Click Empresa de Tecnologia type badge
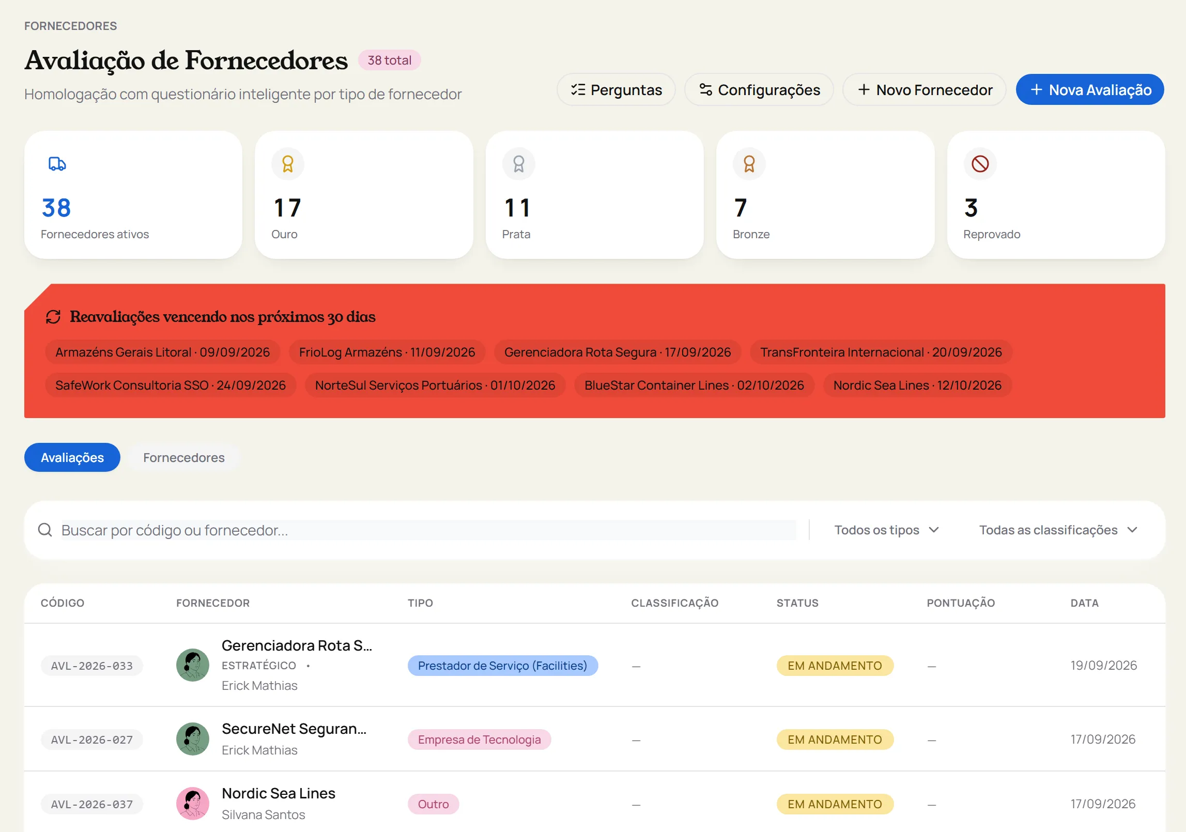The width and height of the screenshot is (1186, 832). pos(480,739)
